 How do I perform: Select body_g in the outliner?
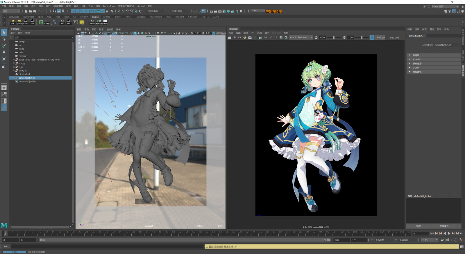click(x=22, y=71)
